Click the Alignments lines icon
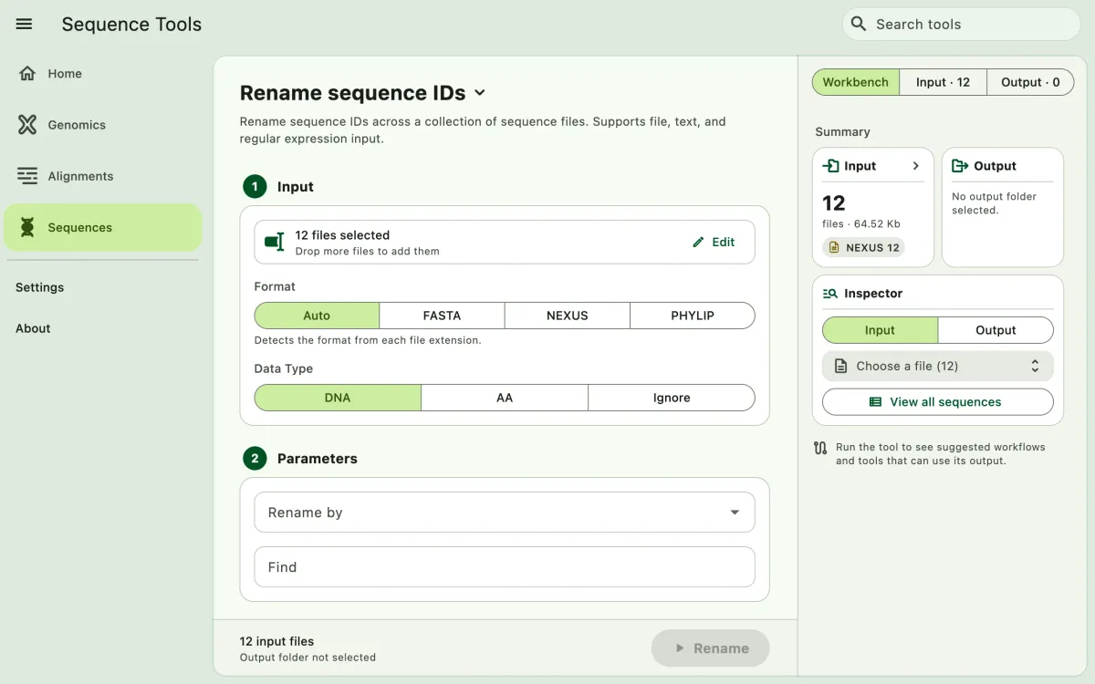 click(x=27, y=176)
